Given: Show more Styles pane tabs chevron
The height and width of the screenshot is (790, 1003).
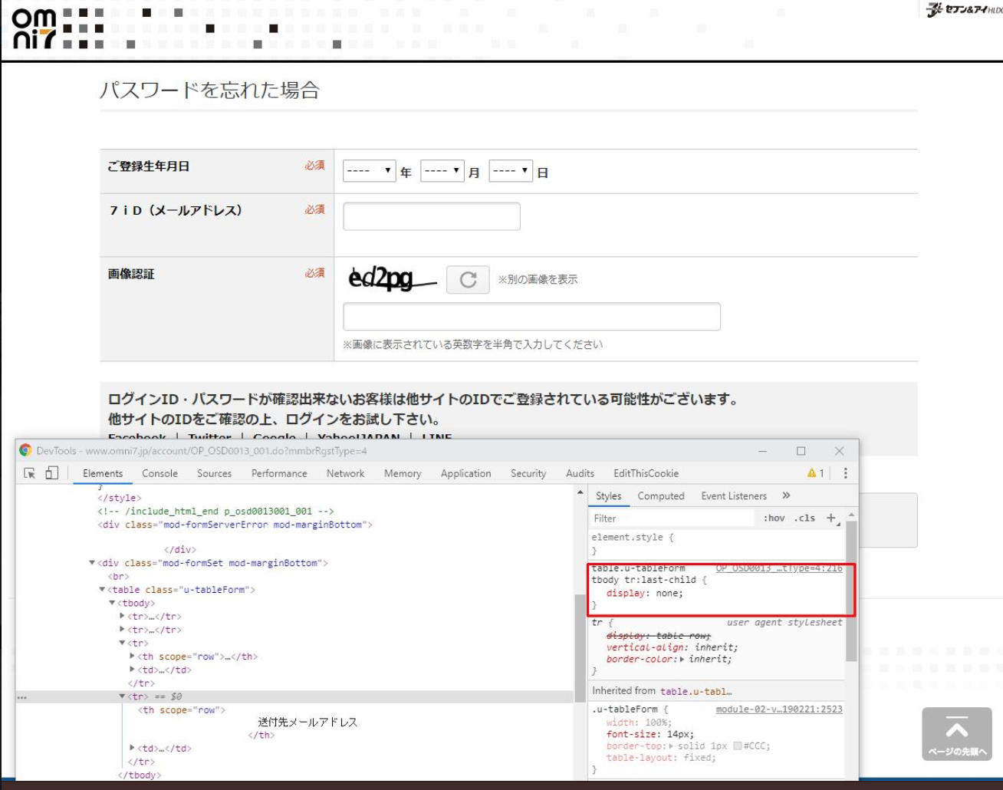Looking at the screenshot, I should click(x=786, y=495).
